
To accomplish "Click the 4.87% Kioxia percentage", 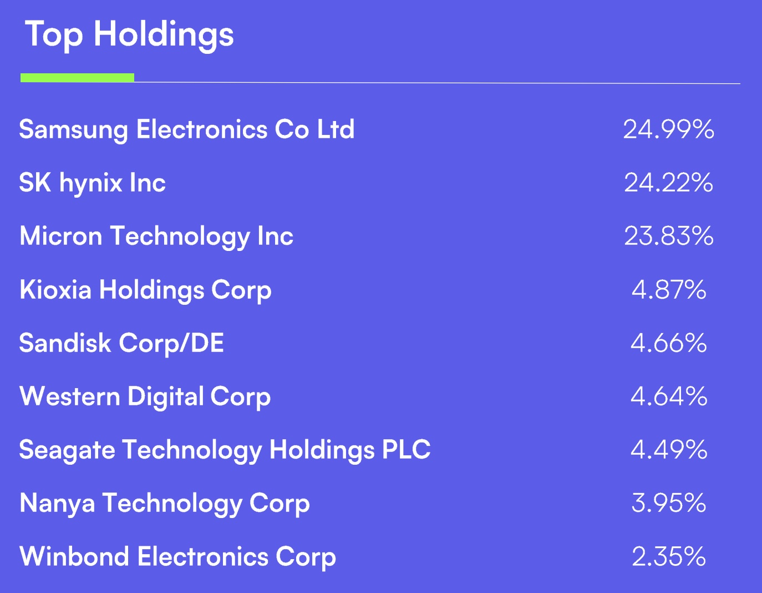I will tap(668, 289).
